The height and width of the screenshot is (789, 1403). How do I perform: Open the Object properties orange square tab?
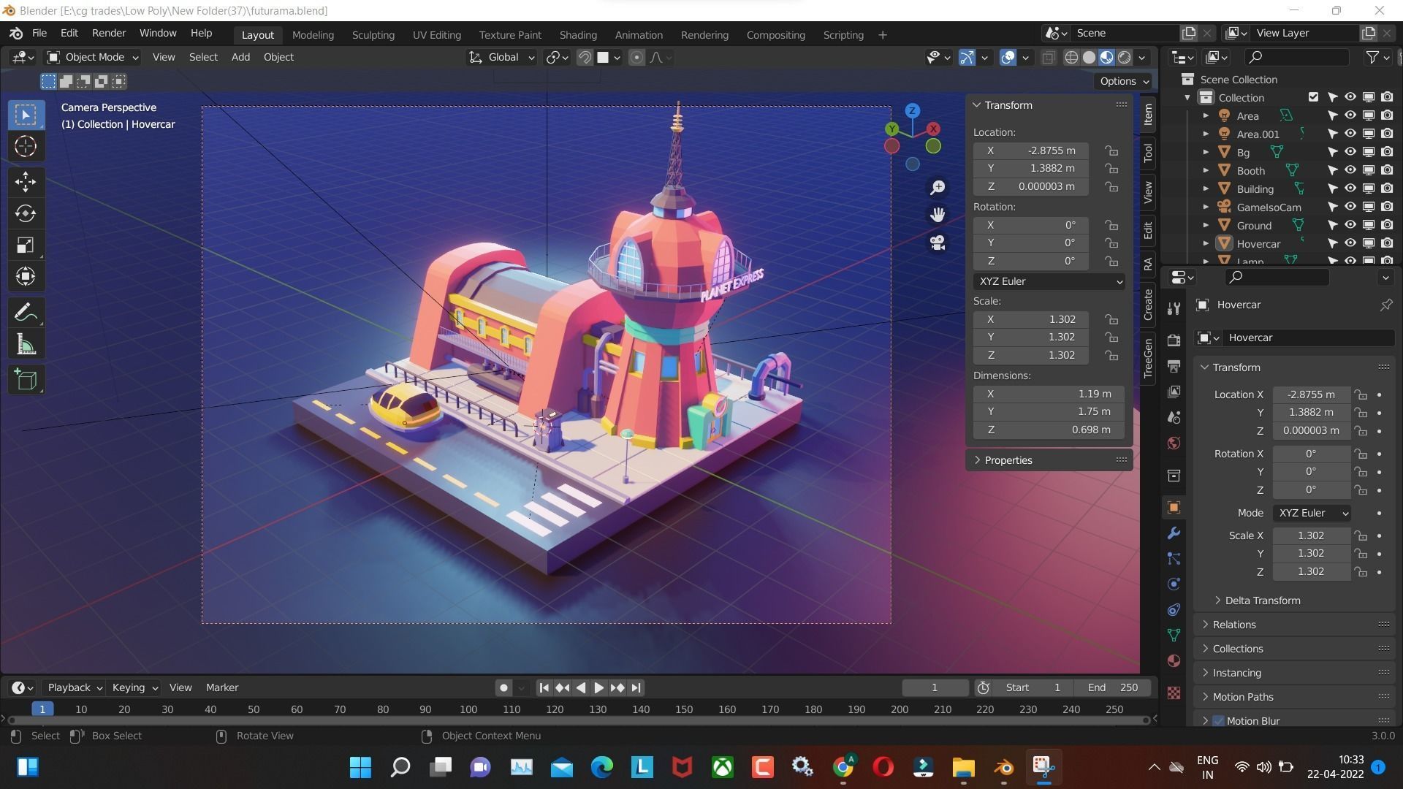(x=1174, y=508)
